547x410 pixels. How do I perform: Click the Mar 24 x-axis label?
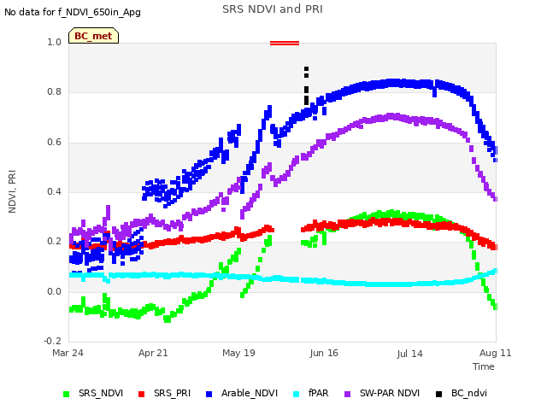click(68, 353)
